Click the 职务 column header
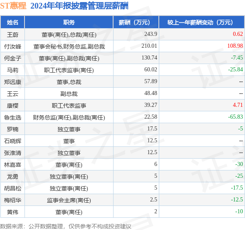Viewport: 245px width, 230px height. point(69,22)
